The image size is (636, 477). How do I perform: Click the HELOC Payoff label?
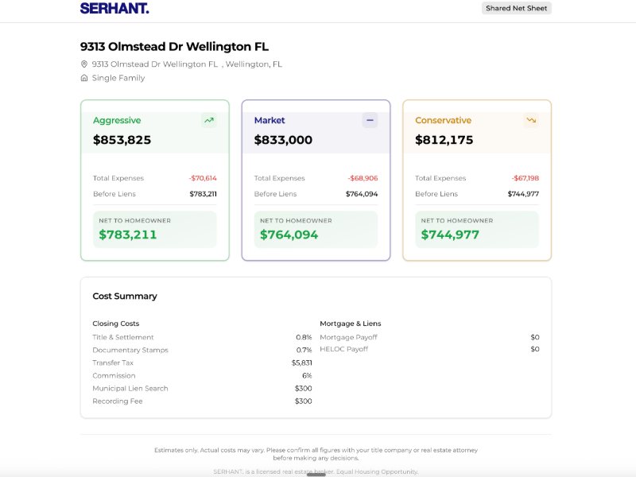[x=343, y=350]
